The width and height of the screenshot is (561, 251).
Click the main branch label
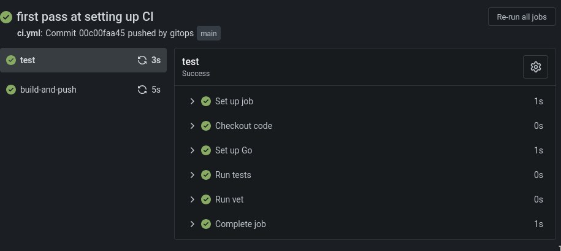pyautogui.click(x=208, y=33)
